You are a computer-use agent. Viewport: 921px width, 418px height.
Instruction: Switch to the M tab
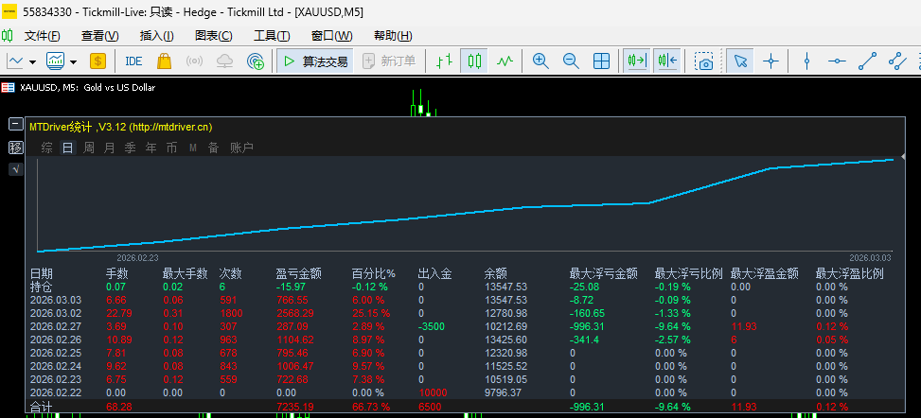[193, 148]
